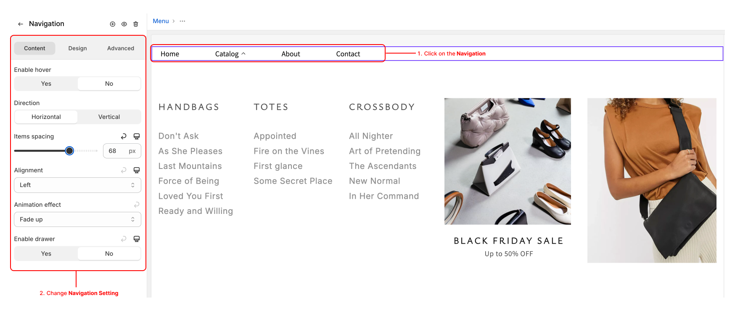This screenshot has width=735, height=311.
Task: Set Enable drawer to Yes
Action: click(46, 254)
